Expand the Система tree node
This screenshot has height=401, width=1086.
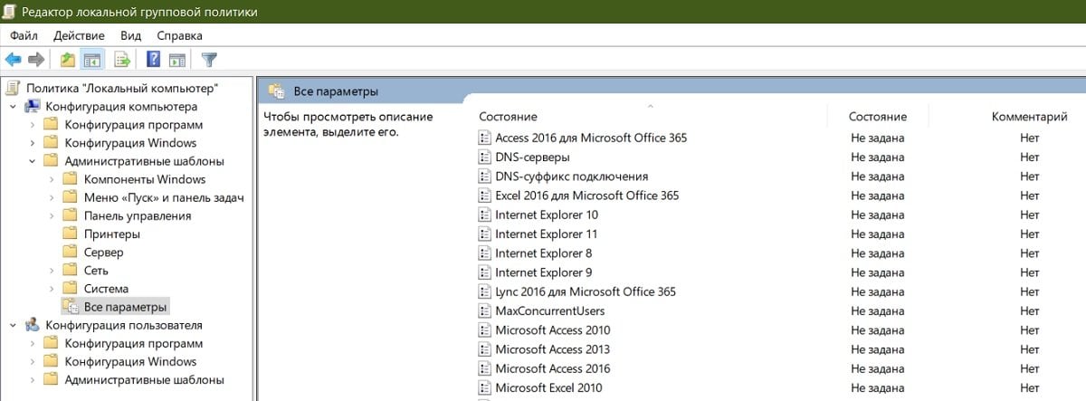point(52,288)
